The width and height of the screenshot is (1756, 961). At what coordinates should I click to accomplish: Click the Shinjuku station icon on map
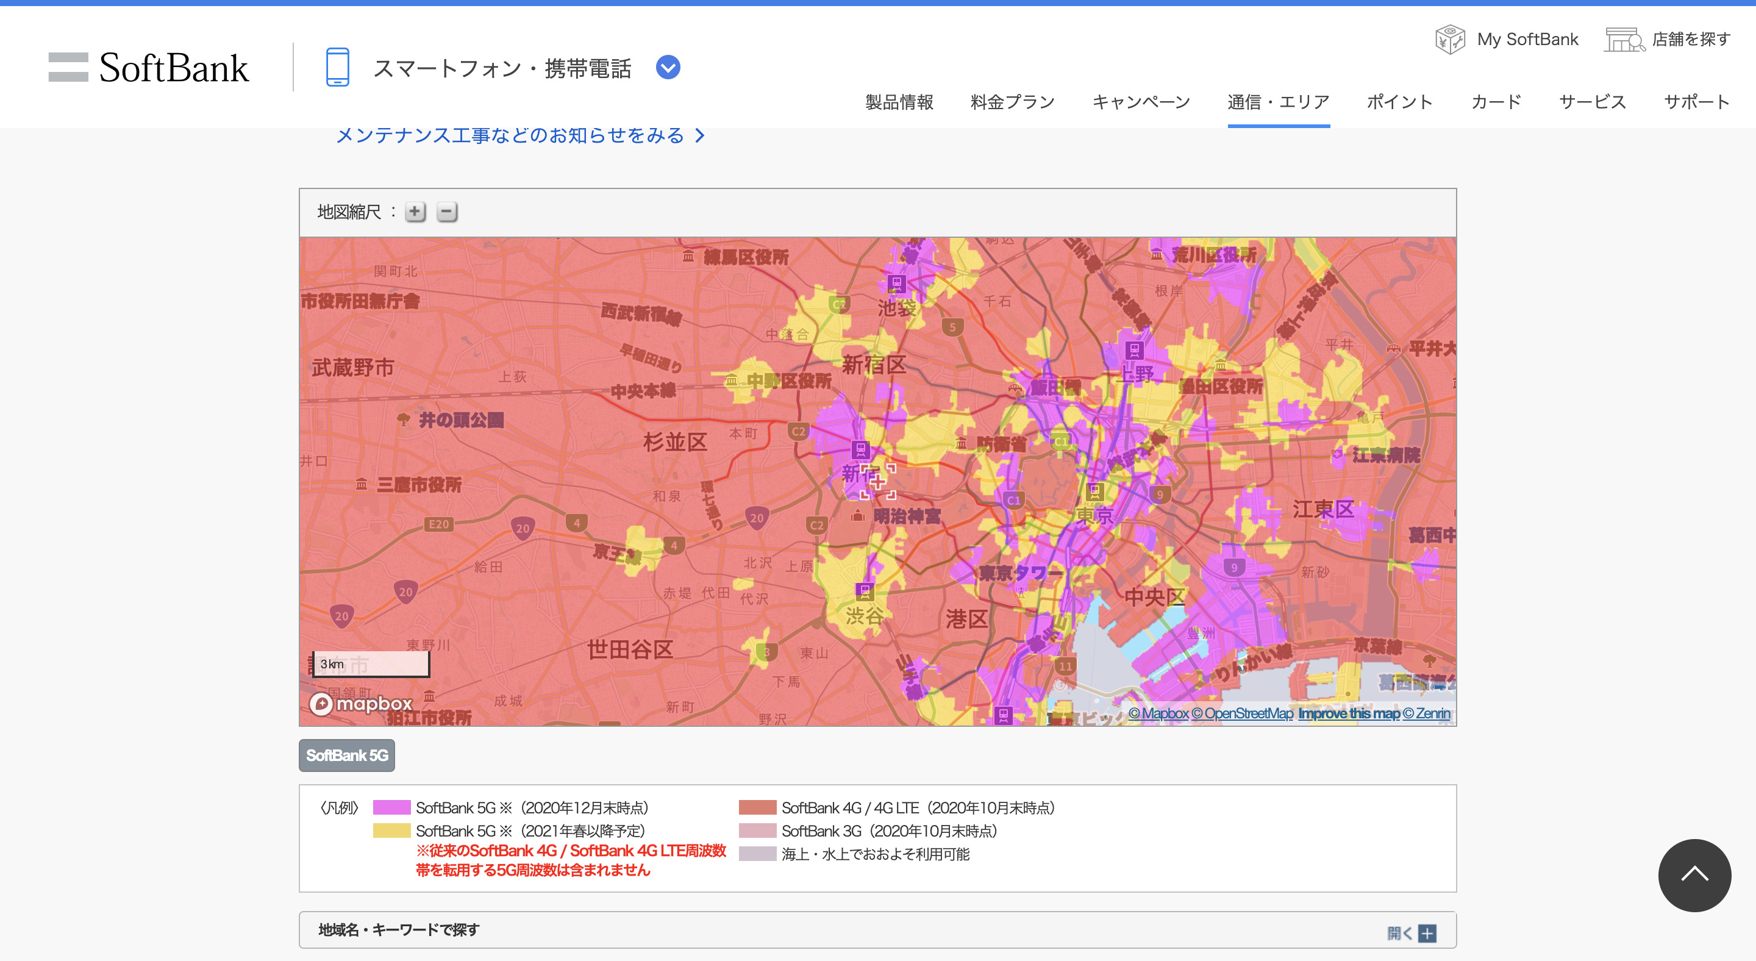(x=860, y=450)
